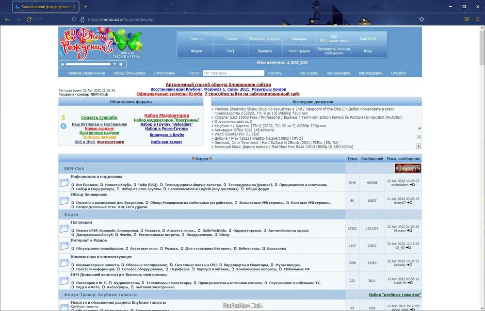Collapse the Последние дискуссии panel

click(x=418, y=102)
